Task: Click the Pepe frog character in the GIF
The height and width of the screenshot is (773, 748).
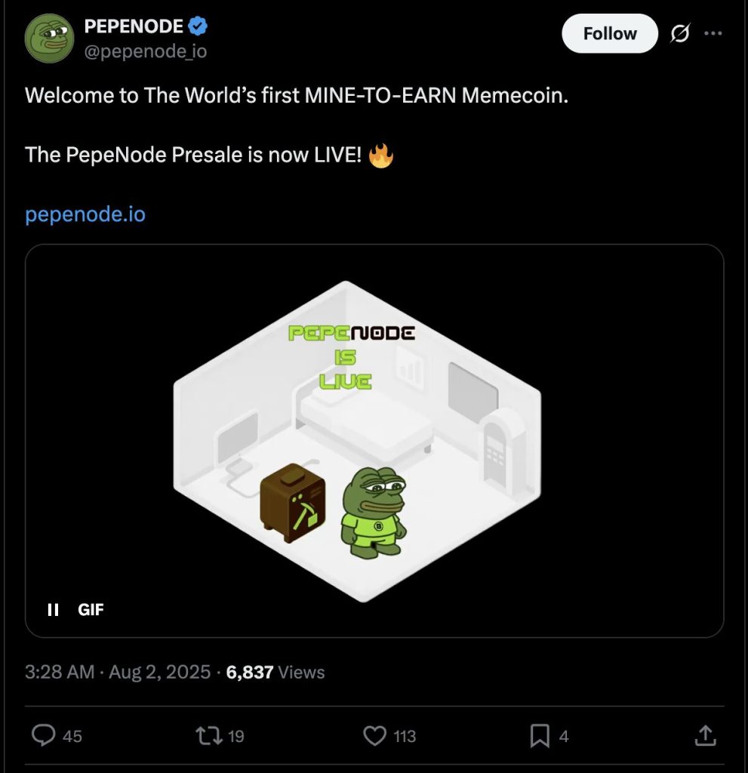Action: (374, 511)
